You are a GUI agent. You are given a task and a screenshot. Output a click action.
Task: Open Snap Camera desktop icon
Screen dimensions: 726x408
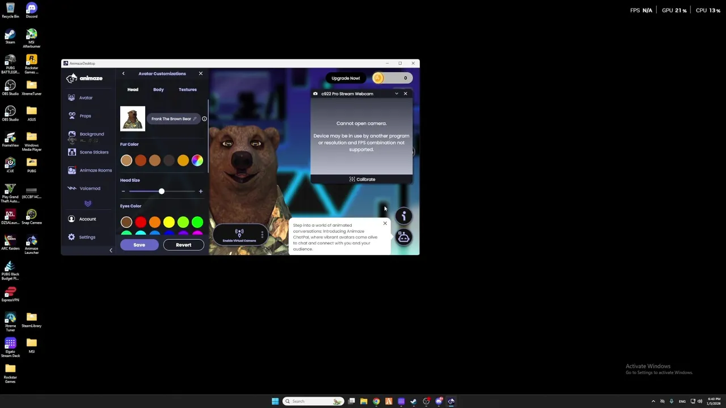click(31, 216)
